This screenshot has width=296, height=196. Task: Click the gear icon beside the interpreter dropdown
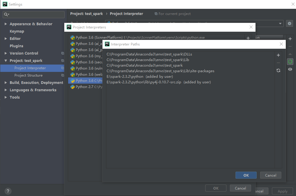[x=290, y=23]
